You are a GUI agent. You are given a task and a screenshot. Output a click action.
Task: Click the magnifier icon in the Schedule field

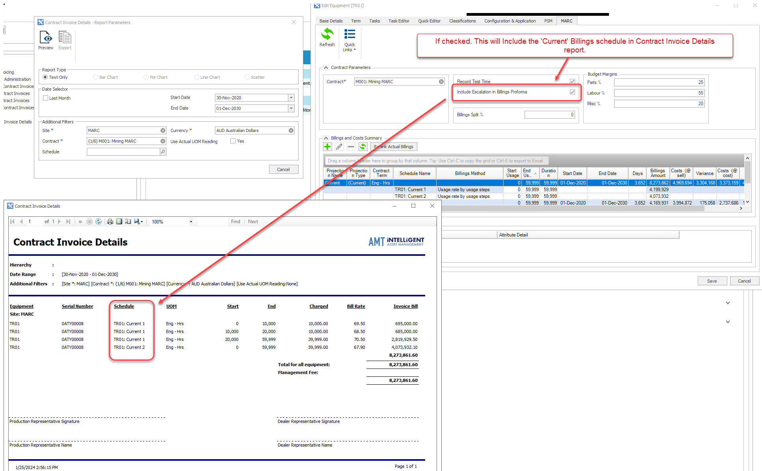click(162, 151)
